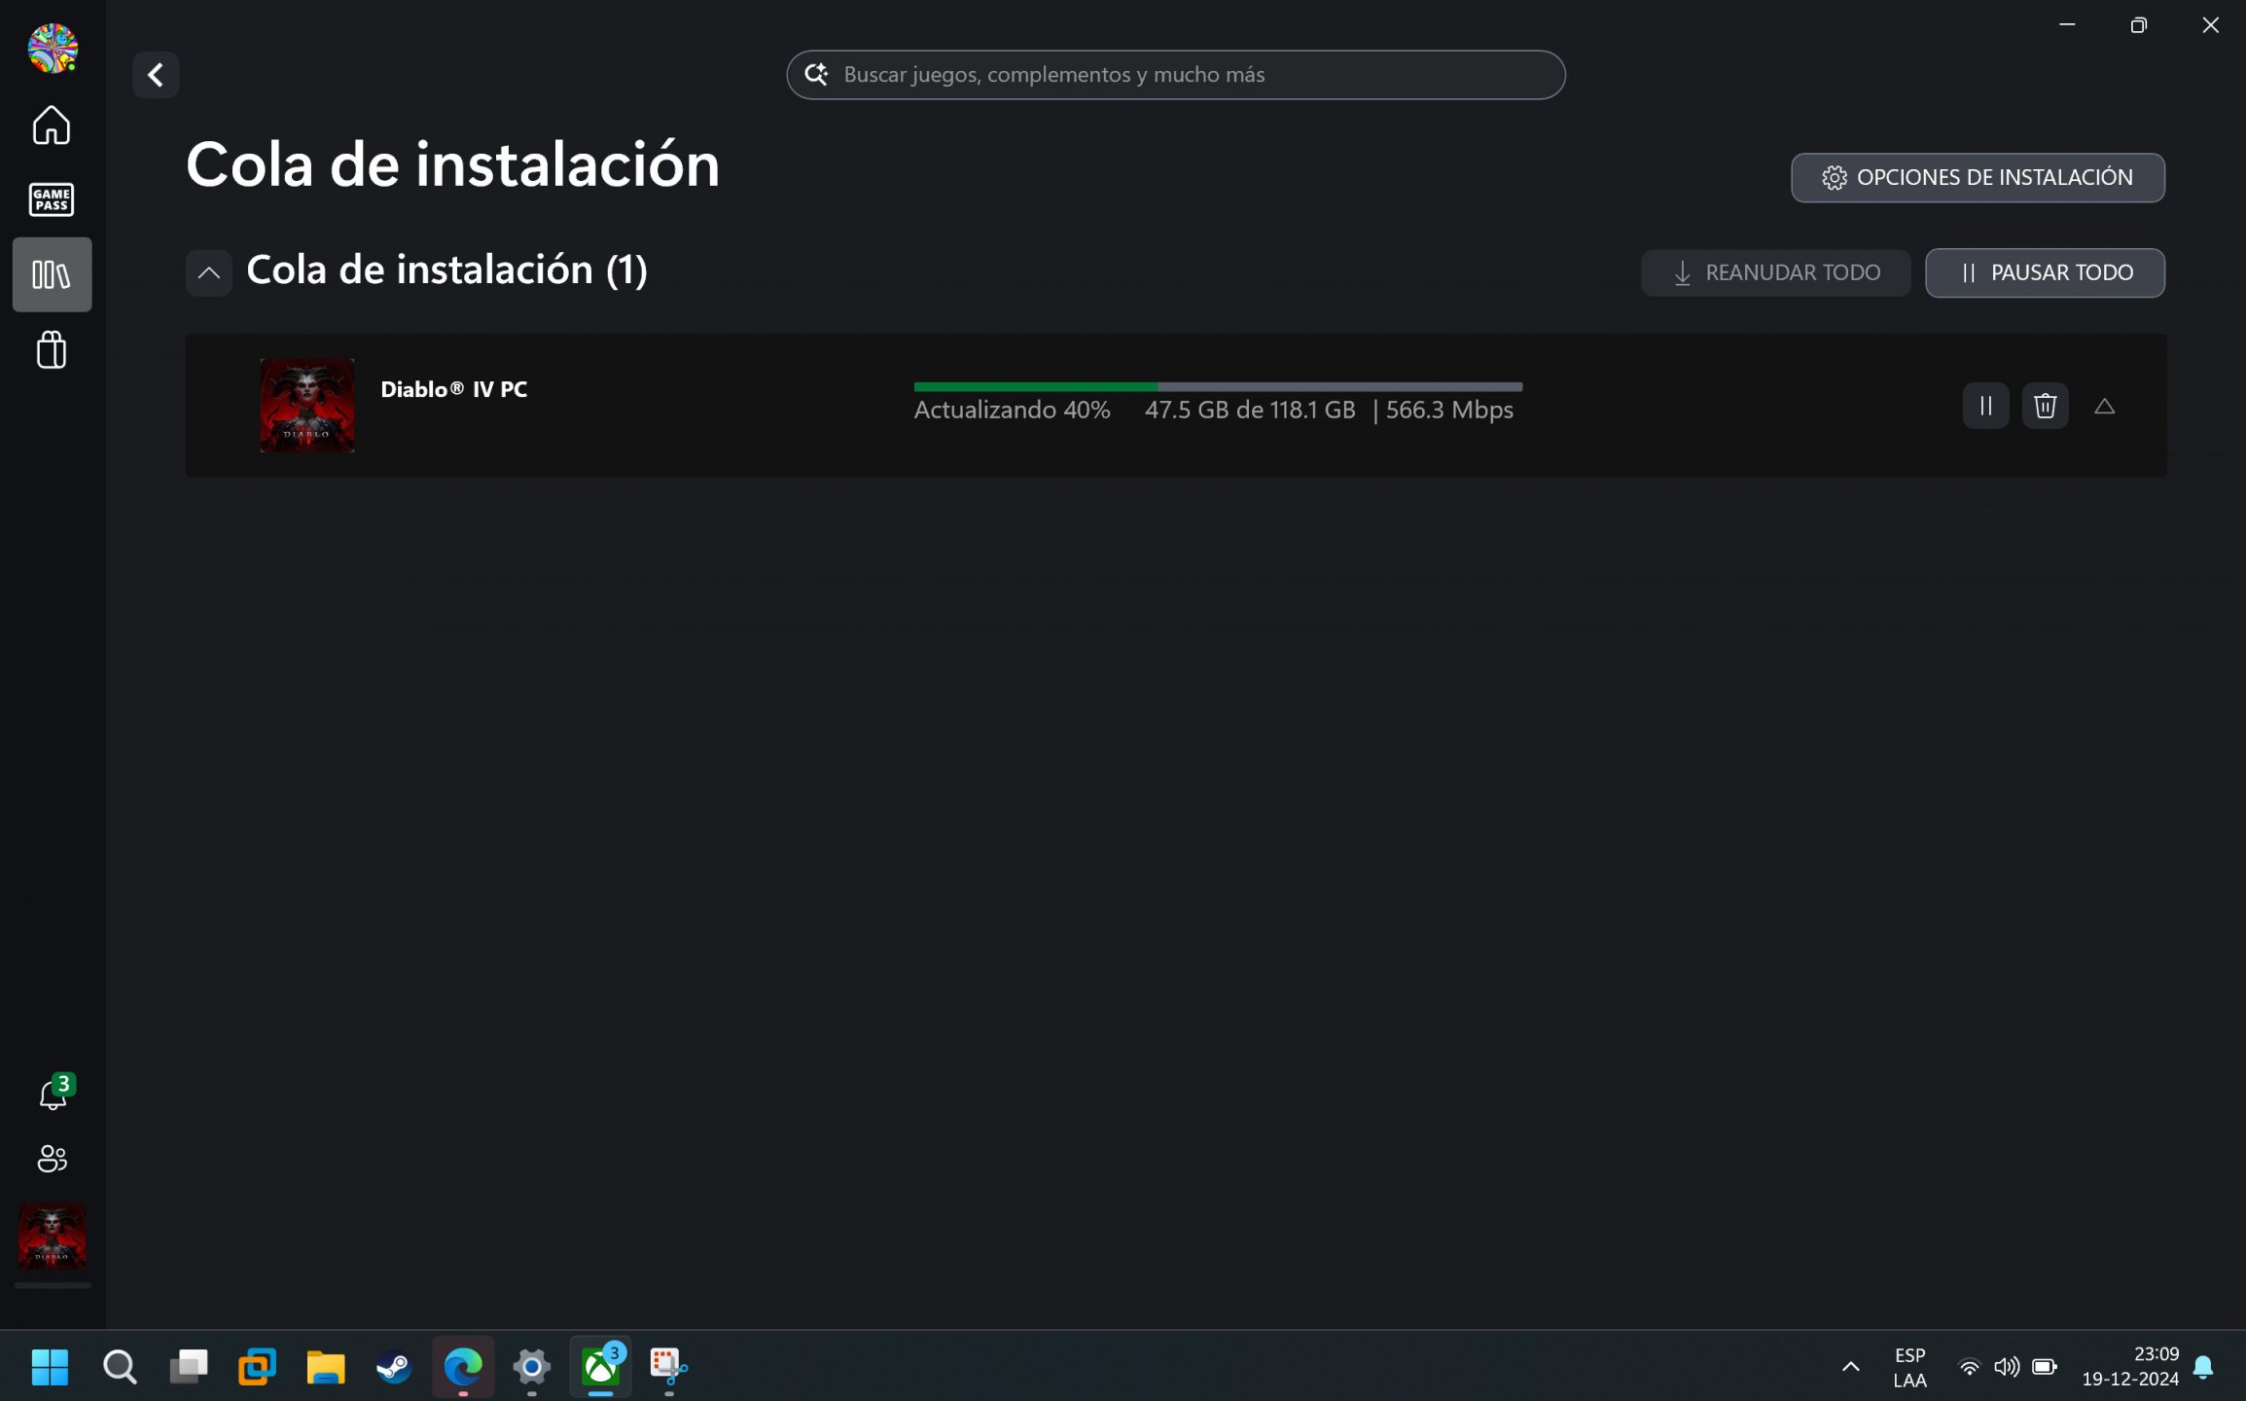The image size is (2246, 1401).
Task: Cancel Diablo IV download with trash icon
Action: 2045,406
